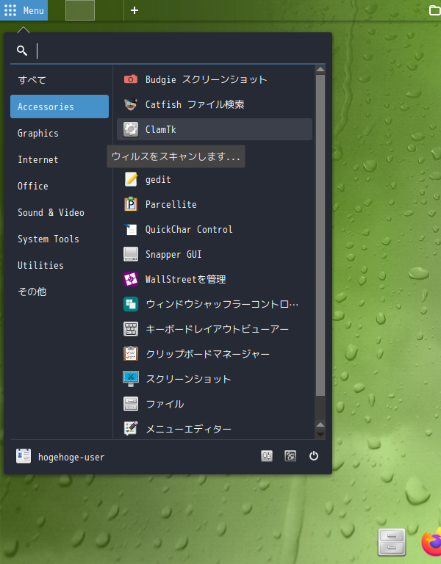Viewport: 441px width, 564px height.
Task: Select the Accessories category
Action: pos(60,106)
